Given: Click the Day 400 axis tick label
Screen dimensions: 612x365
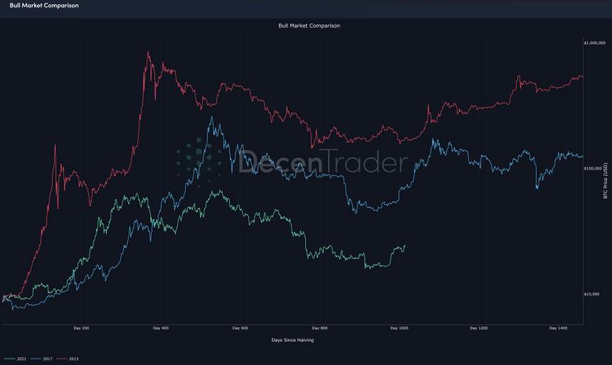Looking at the screenshot, I should tap(161, 328).
